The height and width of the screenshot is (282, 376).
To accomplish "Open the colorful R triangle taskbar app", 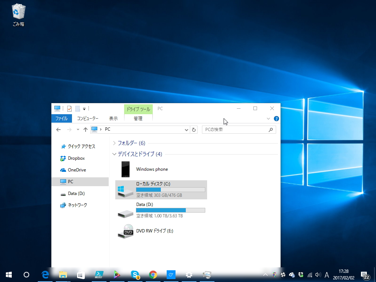I will click(117, 275).
